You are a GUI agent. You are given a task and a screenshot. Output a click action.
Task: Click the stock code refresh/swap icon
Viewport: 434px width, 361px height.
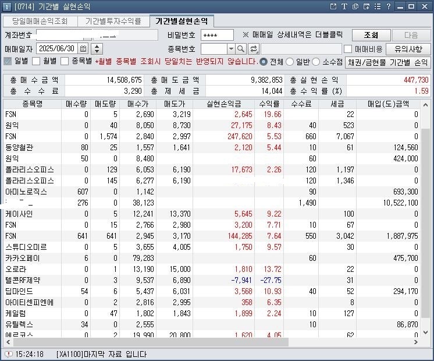click(253, 49)
